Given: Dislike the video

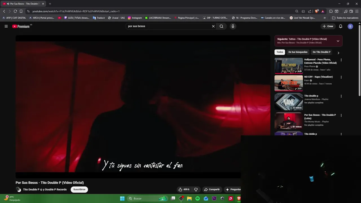Looking at the screenshot, I should pos(196,189).
